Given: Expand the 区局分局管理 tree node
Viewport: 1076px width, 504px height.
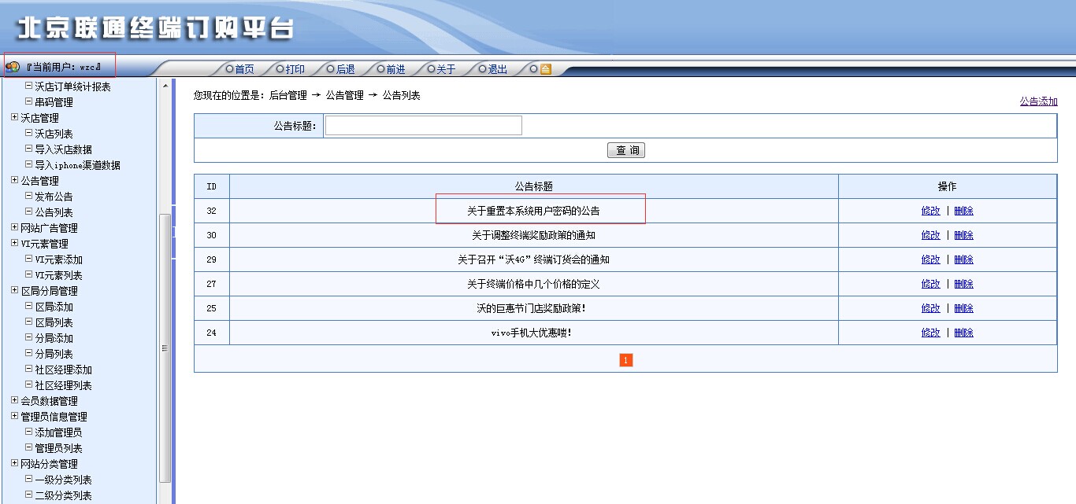Looking at the screenshot, I should tap(15, 290).
